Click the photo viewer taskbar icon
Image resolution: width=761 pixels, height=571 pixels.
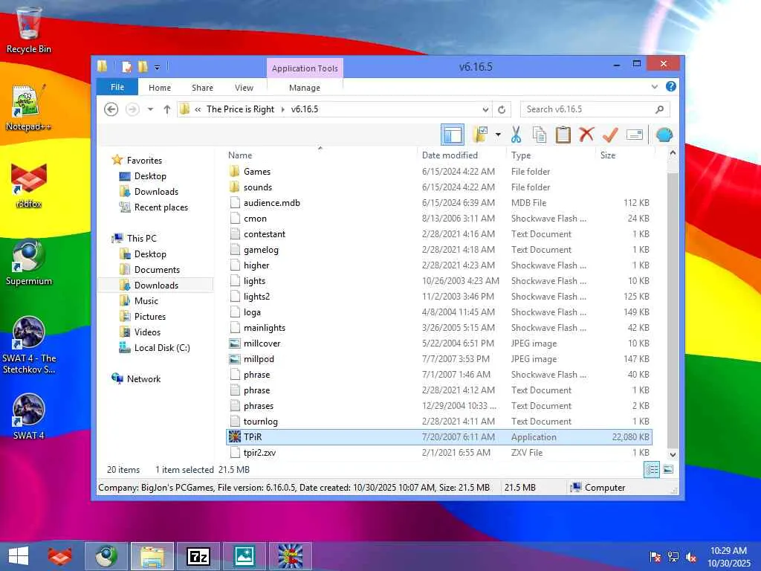[244, 556]
